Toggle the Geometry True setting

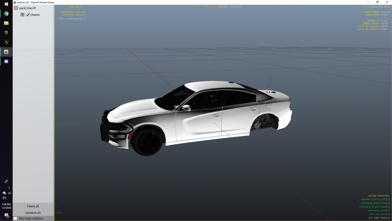pos(384,20)
